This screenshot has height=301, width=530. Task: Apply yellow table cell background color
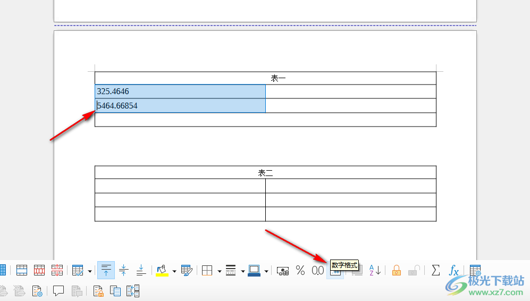pyautogui.click(x=162, y=271)
